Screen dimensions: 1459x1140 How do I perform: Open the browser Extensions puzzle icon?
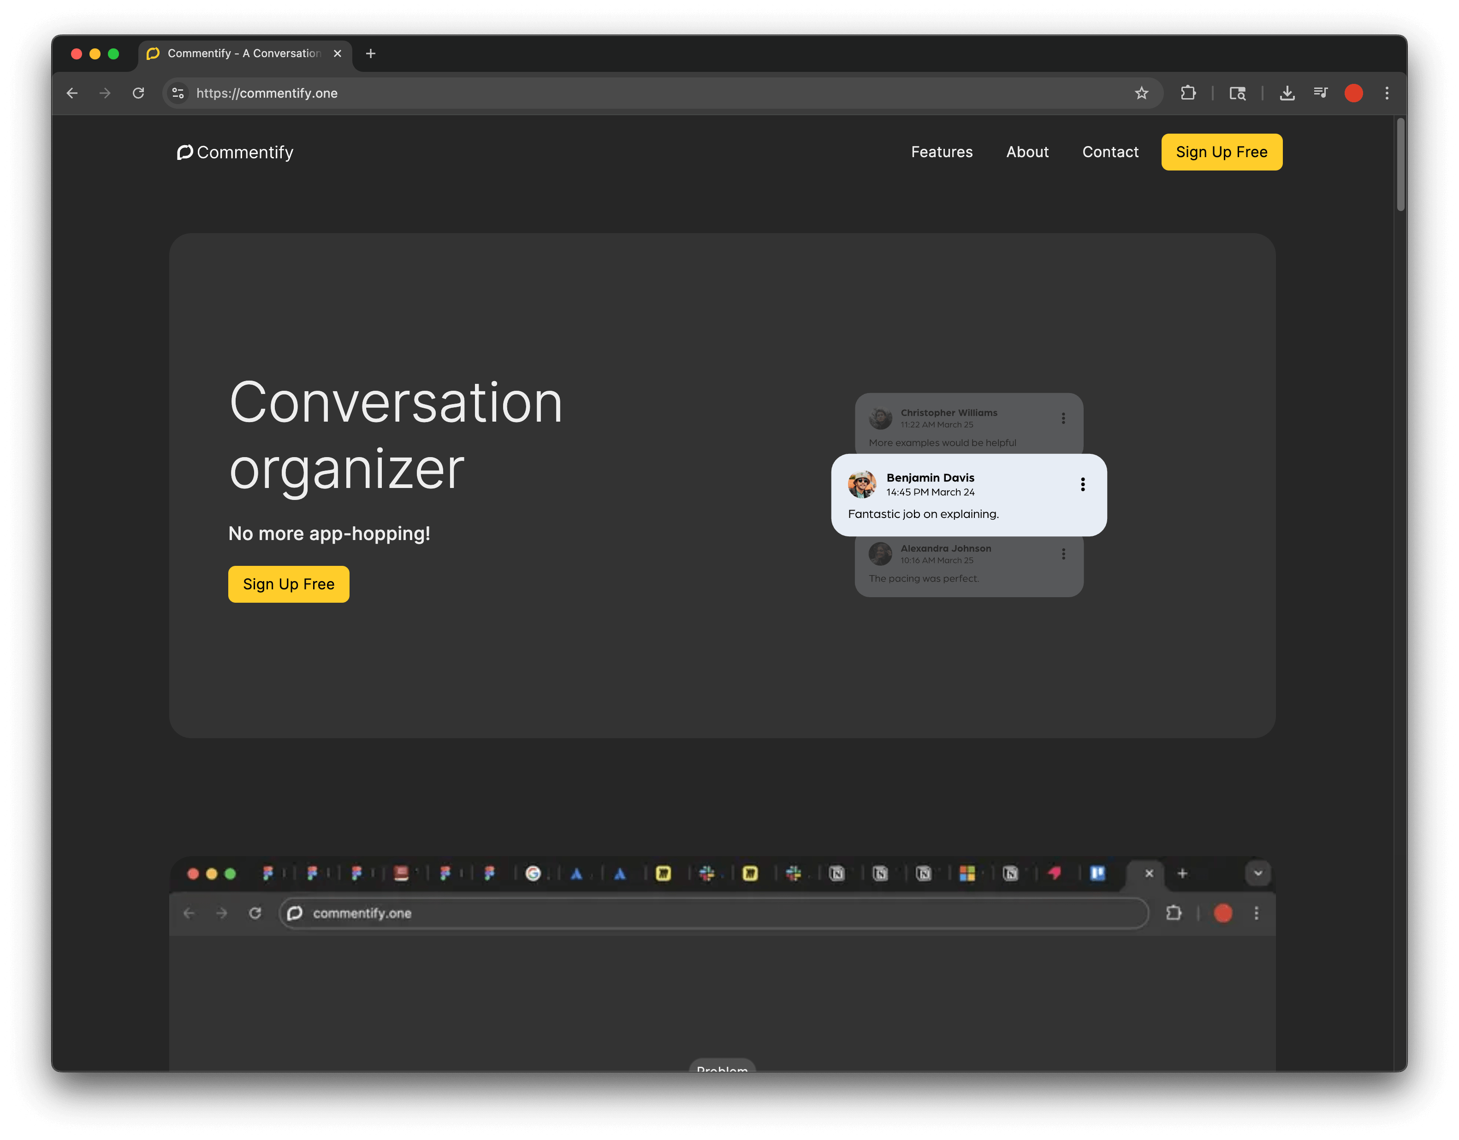pyautogui.click(x=1189, y=94)
